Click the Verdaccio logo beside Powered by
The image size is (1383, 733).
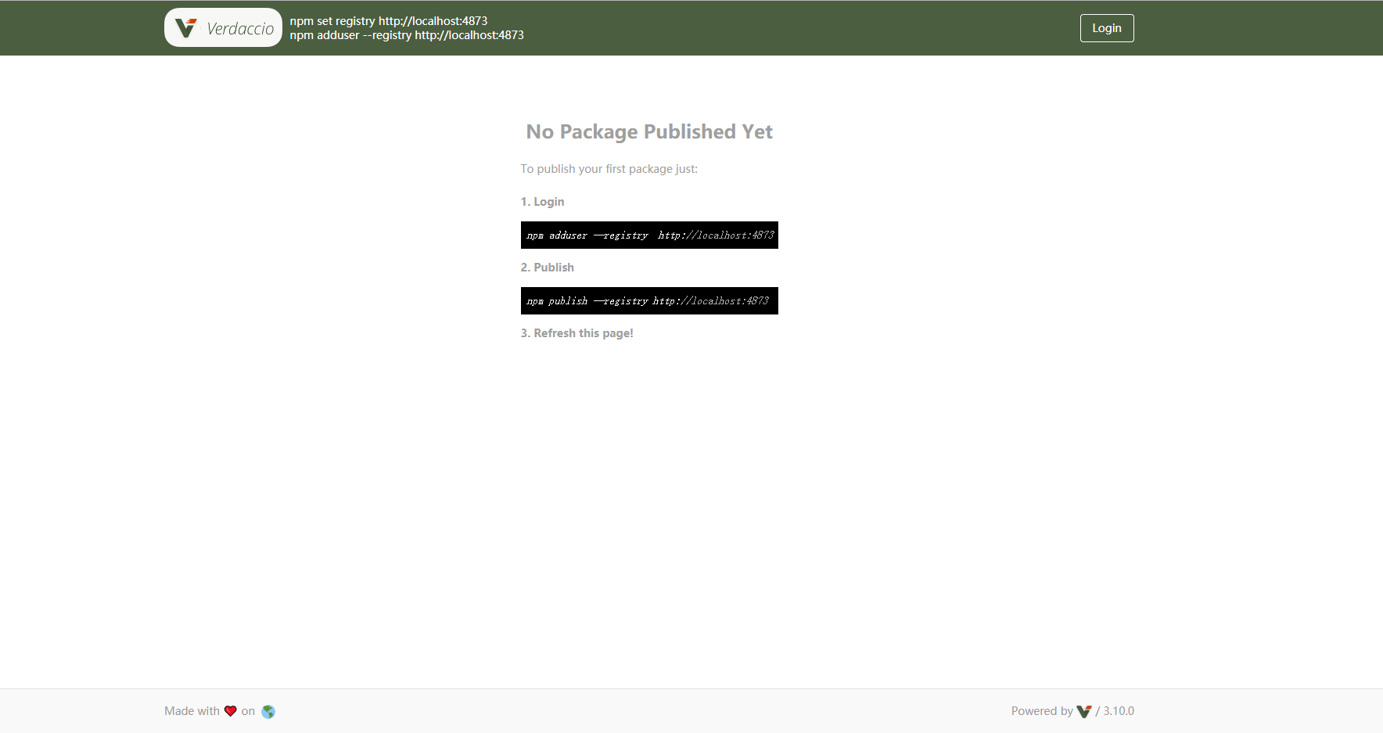(x=1084, y=711)
